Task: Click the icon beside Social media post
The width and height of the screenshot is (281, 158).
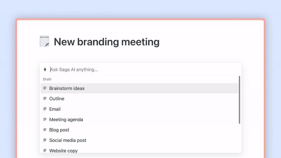Action: 45,140
